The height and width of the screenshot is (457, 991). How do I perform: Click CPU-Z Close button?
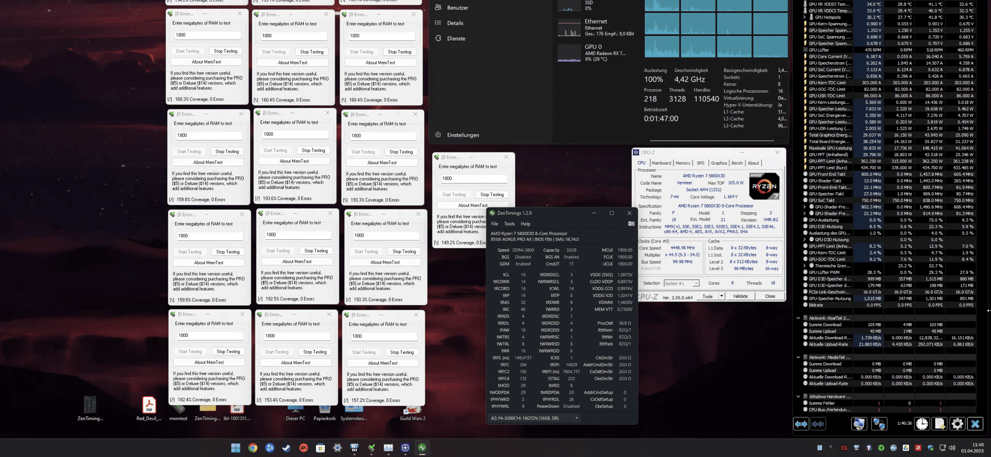770,296
